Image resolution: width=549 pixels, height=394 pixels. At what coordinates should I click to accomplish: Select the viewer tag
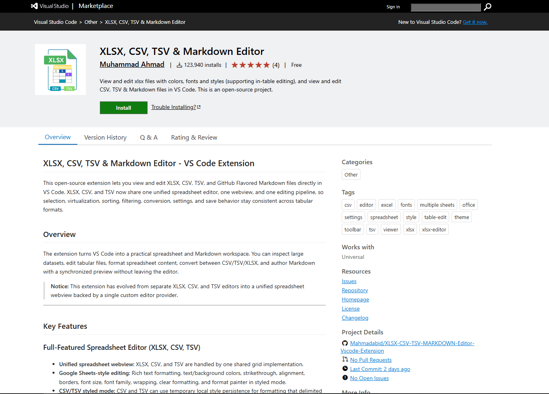[391, 229]
